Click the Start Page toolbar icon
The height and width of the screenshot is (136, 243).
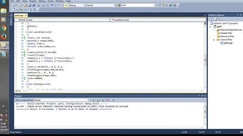coord(171,5)
